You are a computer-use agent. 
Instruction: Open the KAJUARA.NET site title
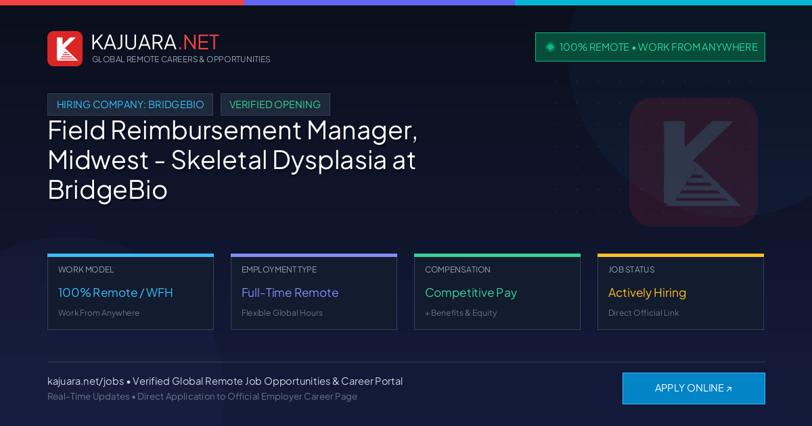click(x=155, y=42)
